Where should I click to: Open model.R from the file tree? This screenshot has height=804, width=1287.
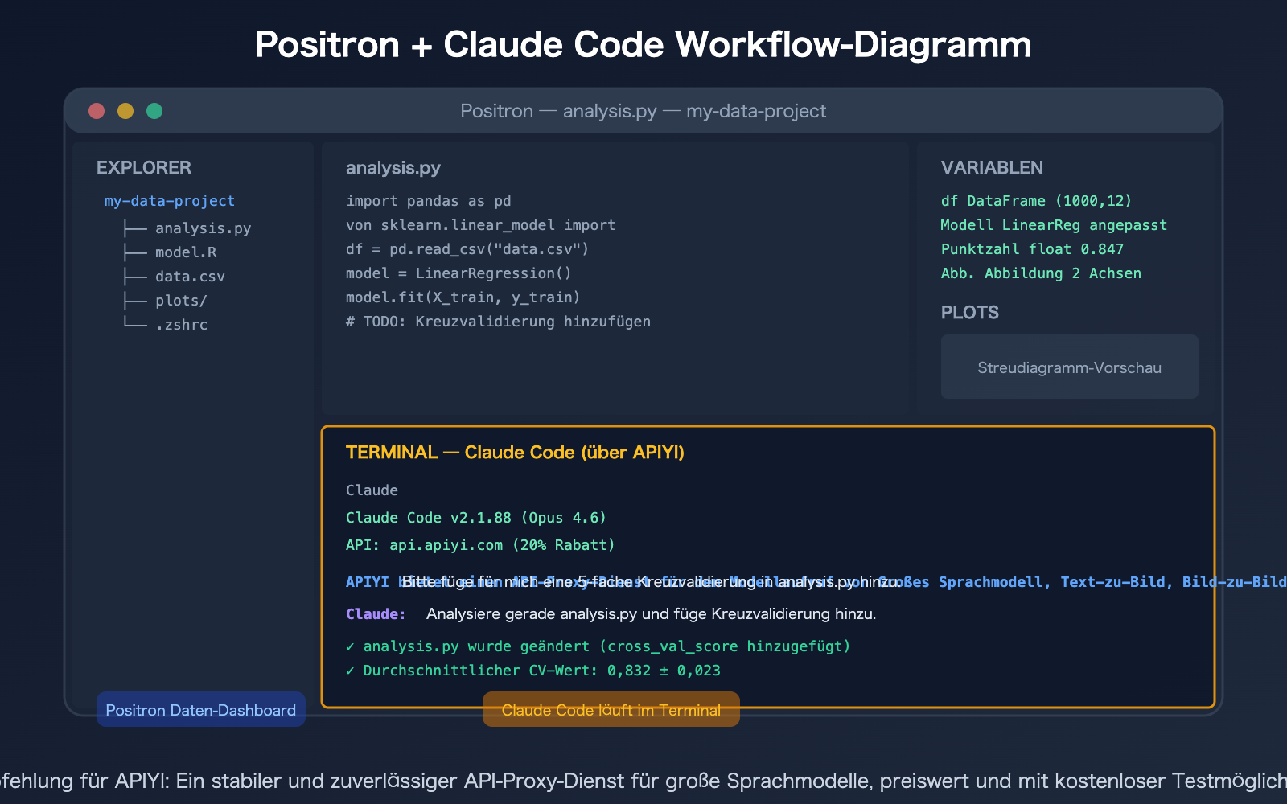[x=185, y=252]
